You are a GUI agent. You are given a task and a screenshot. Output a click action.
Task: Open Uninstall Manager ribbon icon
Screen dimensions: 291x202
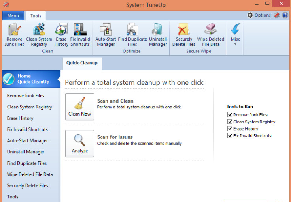pos(158,35)
